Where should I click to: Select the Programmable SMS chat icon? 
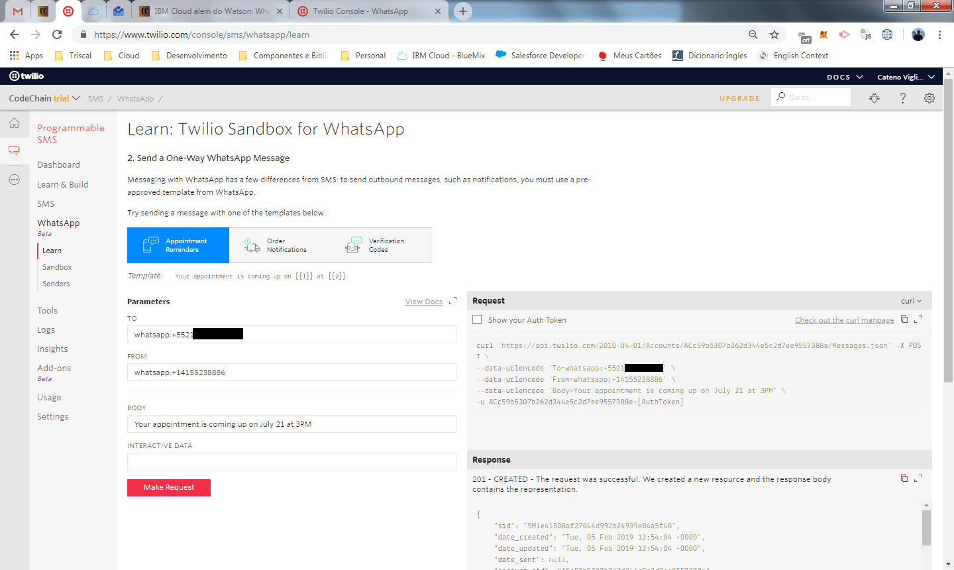pyautogui.click(x=14, y=150)
